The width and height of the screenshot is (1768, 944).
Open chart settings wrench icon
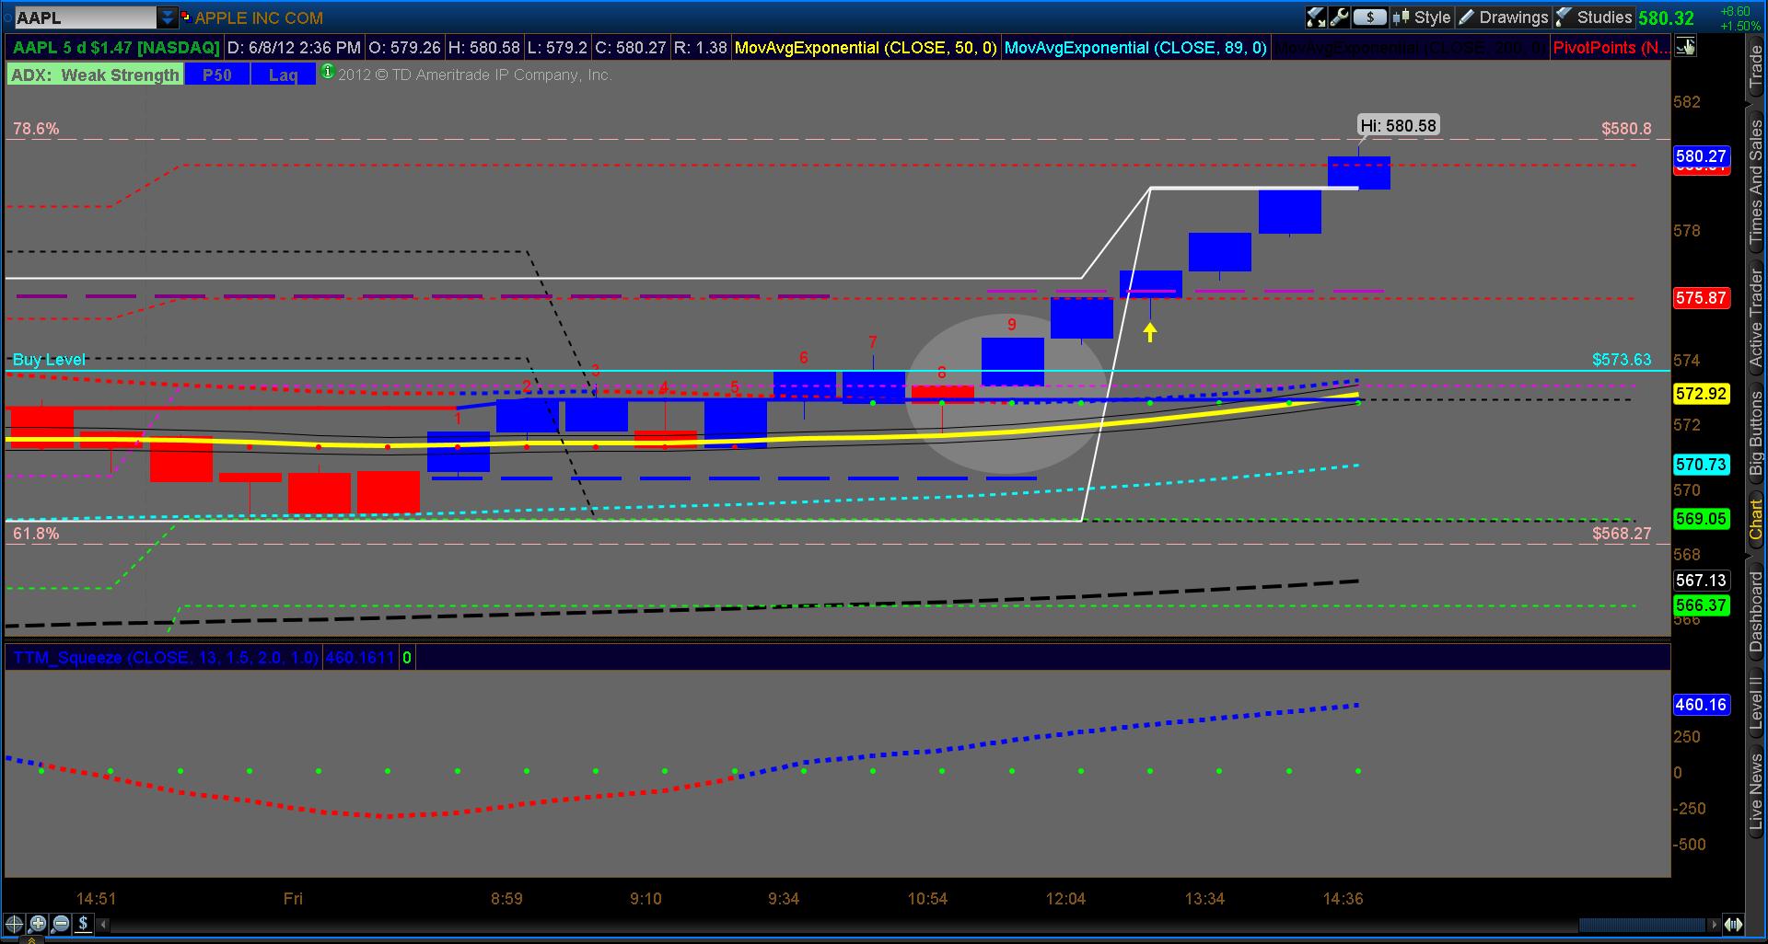point(1339,17)
